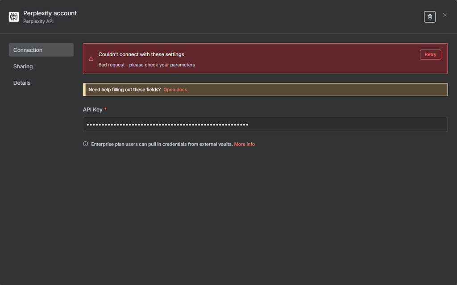Follow the More info link
The image size is (457, 285).
(x=245, y=144)
